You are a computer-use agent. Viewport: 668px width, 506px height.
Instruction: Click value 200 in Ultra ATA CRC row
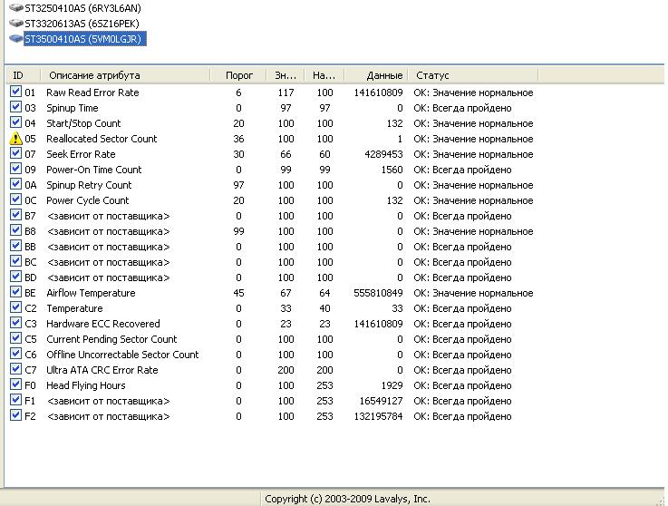[x=286, y=370]
